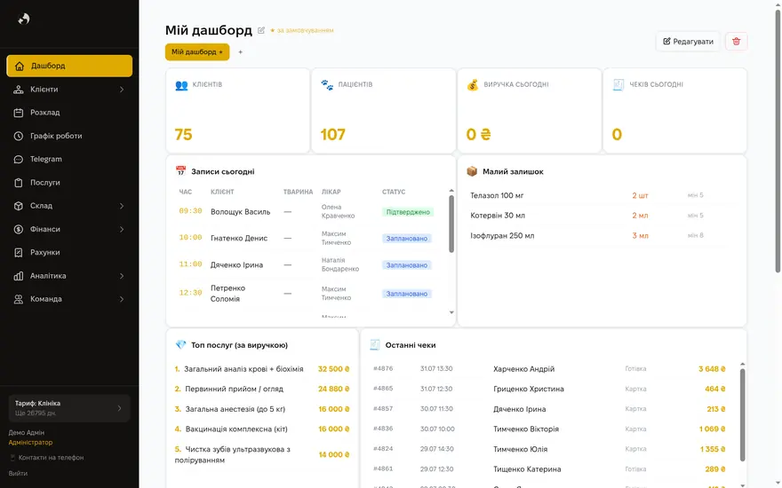Image resolution: width=782 pixels, height=488 pixels.
Task: Expand the Склад submenu chevron
Action: [122, 206]
